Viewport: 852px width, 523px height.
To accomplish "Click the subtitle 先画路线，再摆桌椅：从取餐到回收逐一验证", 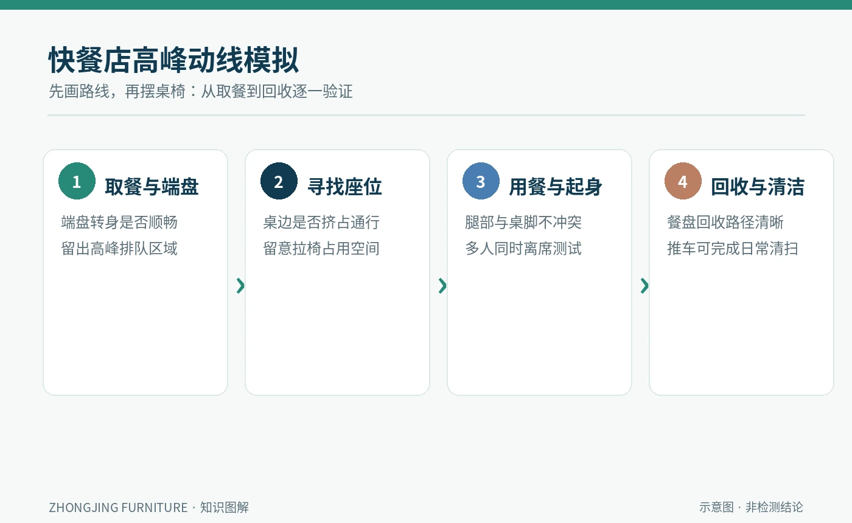I will (201, 92).
